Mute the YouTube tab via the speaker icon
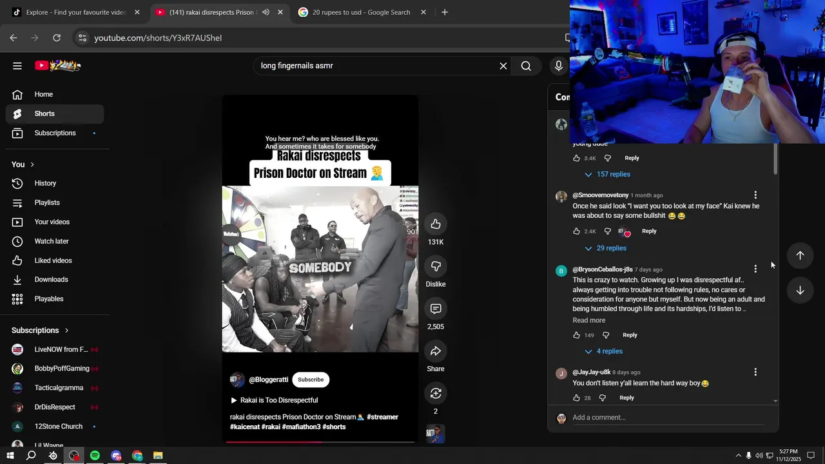 (266, 12)
